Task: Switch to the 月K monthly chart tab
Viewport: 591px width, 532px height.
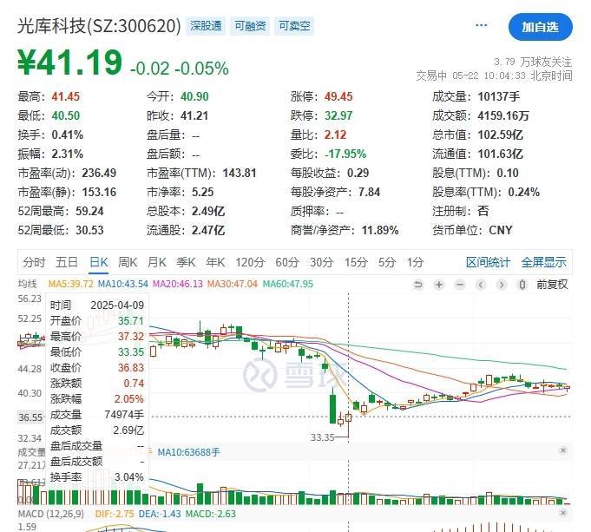Action: (x=156, y=262)
